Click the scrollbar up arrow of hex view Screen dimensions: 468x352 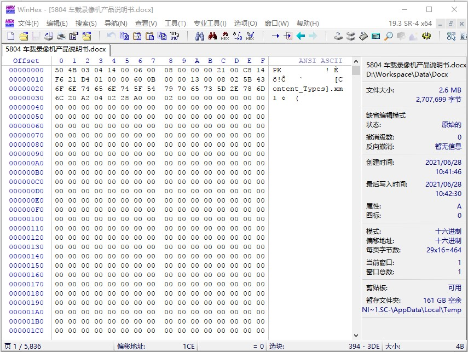point(356,61)
